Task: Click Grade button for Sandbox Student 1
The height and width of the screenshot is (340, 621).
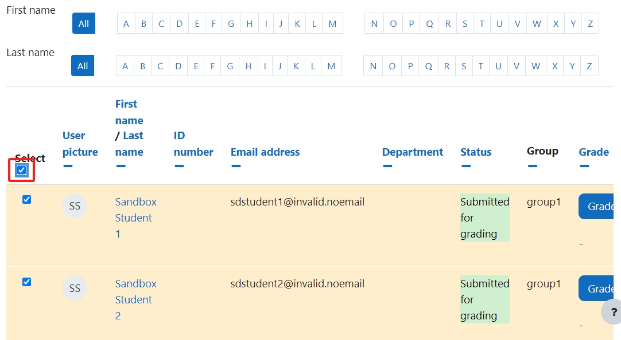Action: 596,206
